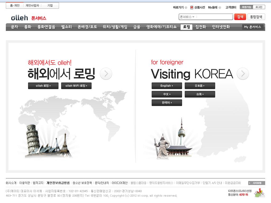This screenshot has height=203, width=271.
Task: Choose the 台灣 language button
Action: point(200,94)
